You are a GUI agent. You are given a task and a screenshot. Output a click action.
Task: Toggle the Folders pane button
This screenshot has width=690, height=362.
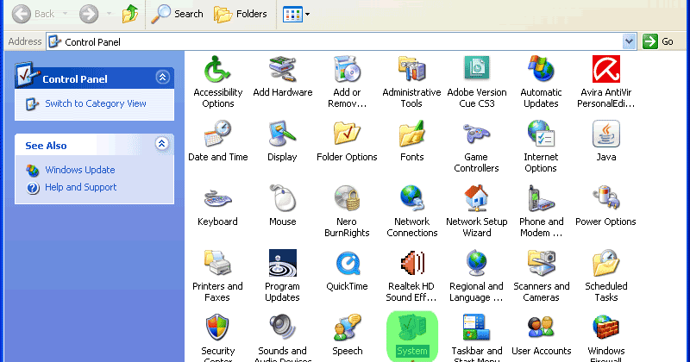[x=241, y=14]
